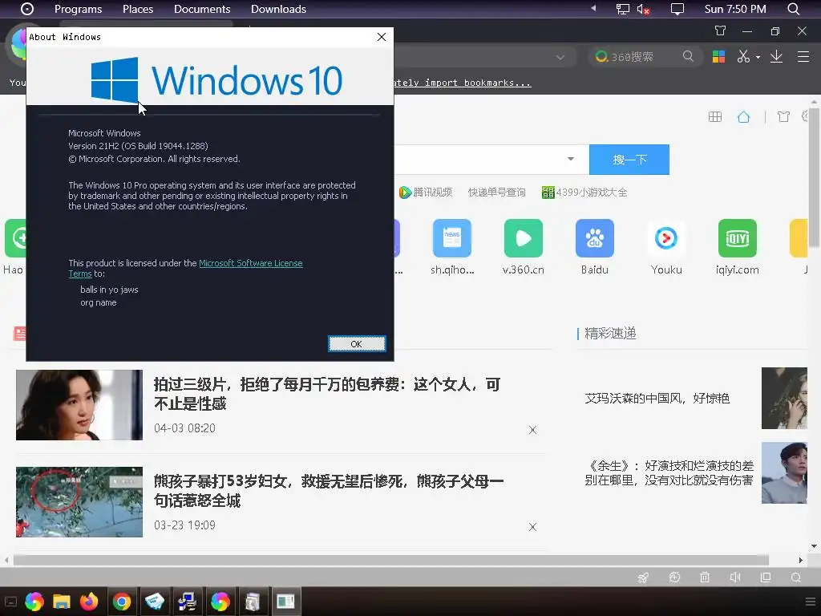Open the Documents menu

point(202,9)
